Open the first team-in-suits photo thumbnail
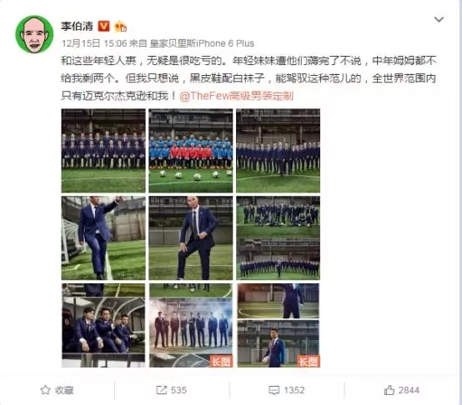Image resolution: width=462 pixels, height=405 pixels. (103, 151)
